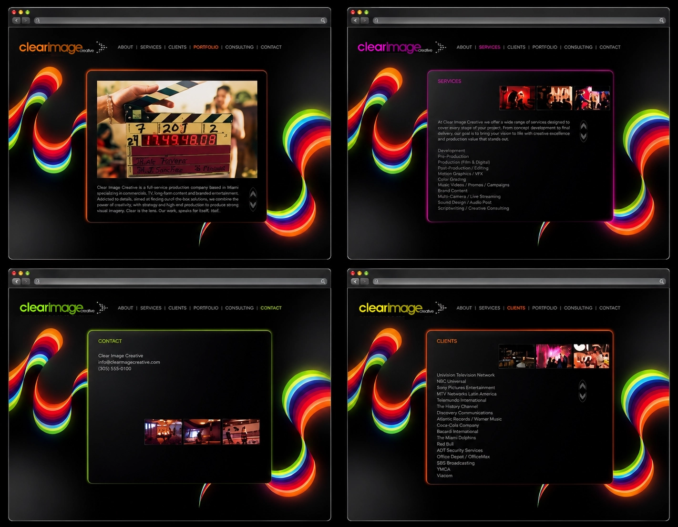Open third thumbnail in Clients panel
Image resolution: width=678 pixels, height=527 pixels.
click(591, 356)
